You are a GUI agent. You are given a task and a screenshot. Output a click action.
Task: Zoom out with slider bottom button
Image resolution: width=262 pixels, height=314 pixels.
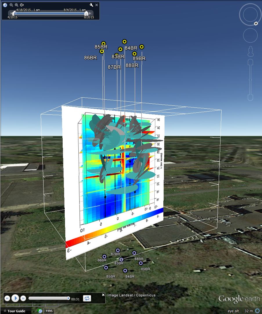coord(250,98)
